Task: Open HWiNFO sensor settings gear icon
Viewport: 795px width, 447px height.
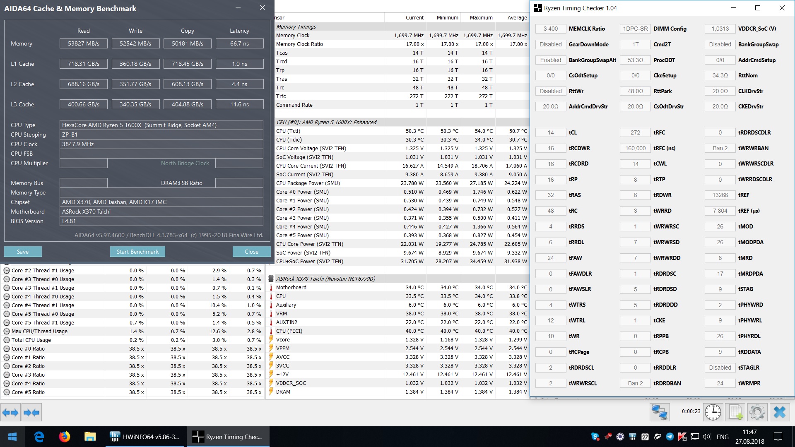Action: click(x=757, y=412)
